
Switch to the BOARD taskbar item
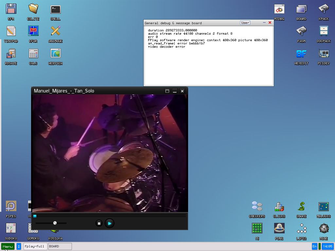[x=60, y=246]
